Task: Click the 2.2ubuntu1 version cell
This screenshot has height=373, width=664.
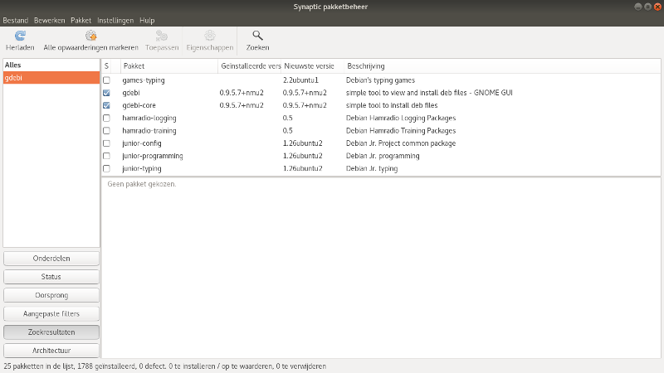Action: 300,80
